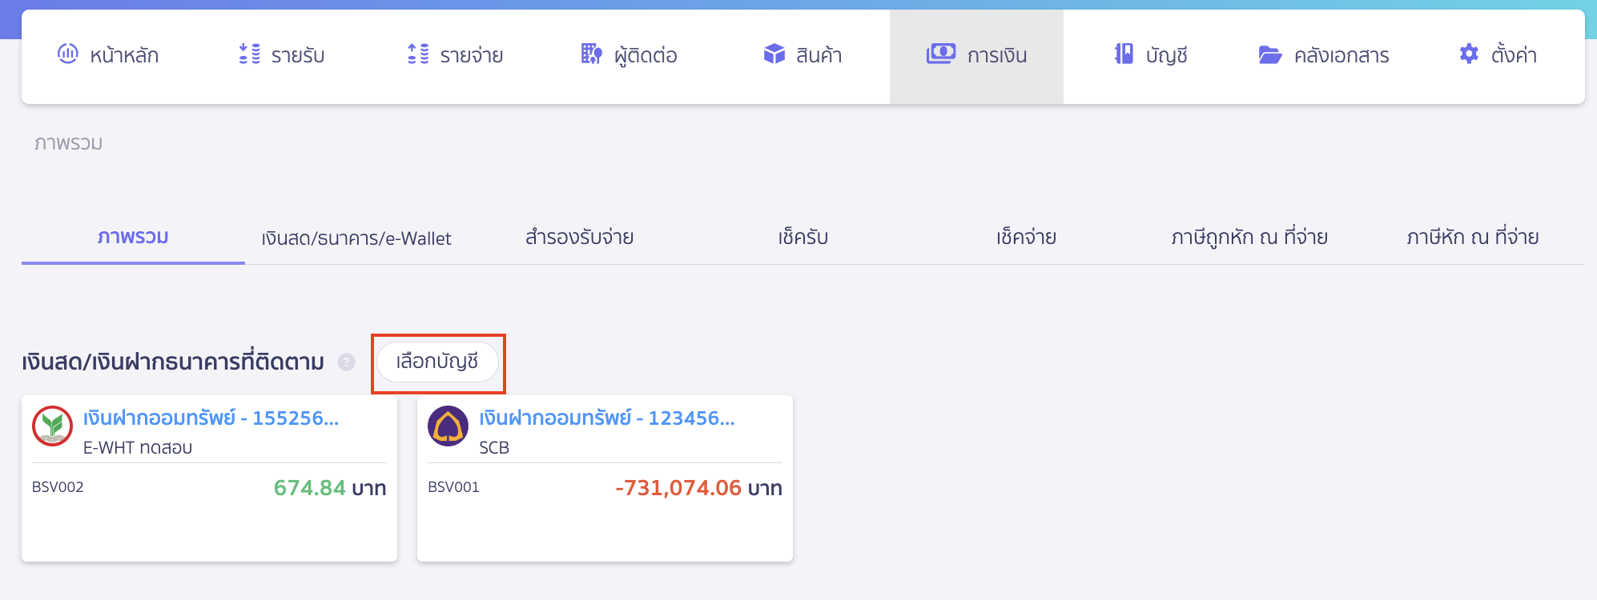Switch to เงินสด/ธนาคาร/e-Wallet tab
The width and height of the screenshot is (1597, 600).
click(x=356, y=238)
